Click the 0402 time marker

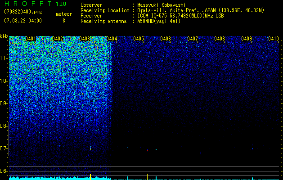click(x=58, y=39)
